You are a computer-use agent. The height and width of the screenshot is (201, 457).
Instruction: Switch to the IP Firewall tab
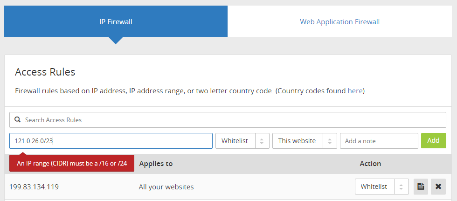coord(116,21)
